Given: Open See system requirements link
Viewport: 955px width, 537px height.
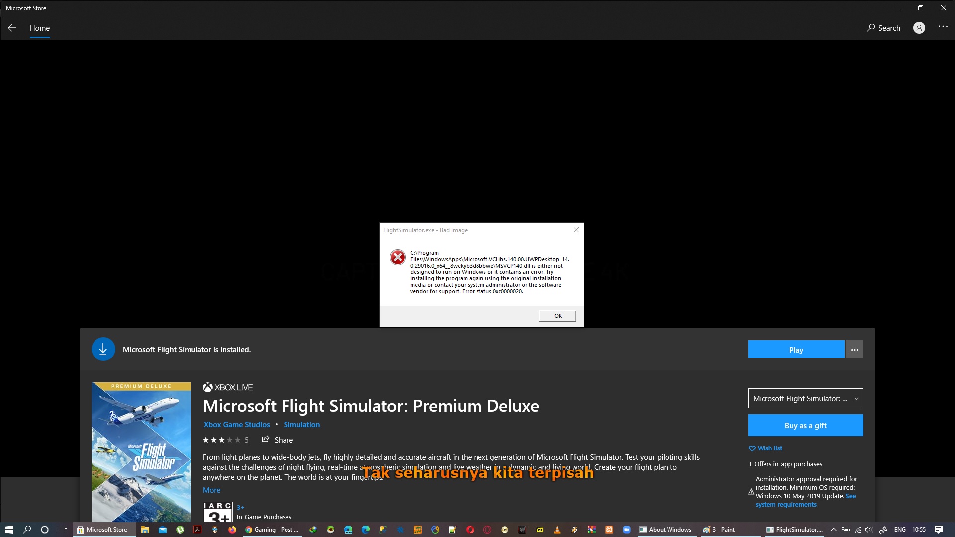Looking at the screenshot, I should tap(786, 504).
